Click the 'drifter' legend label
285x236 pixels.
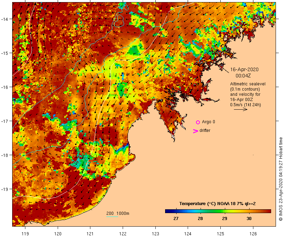click(x=205, y=130)
